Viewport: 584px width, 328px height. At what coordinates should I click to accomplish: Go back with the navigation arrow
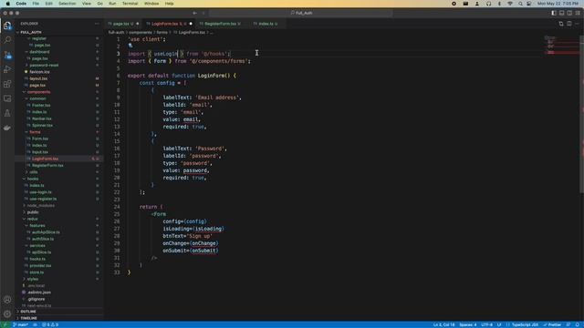[194, 13]
